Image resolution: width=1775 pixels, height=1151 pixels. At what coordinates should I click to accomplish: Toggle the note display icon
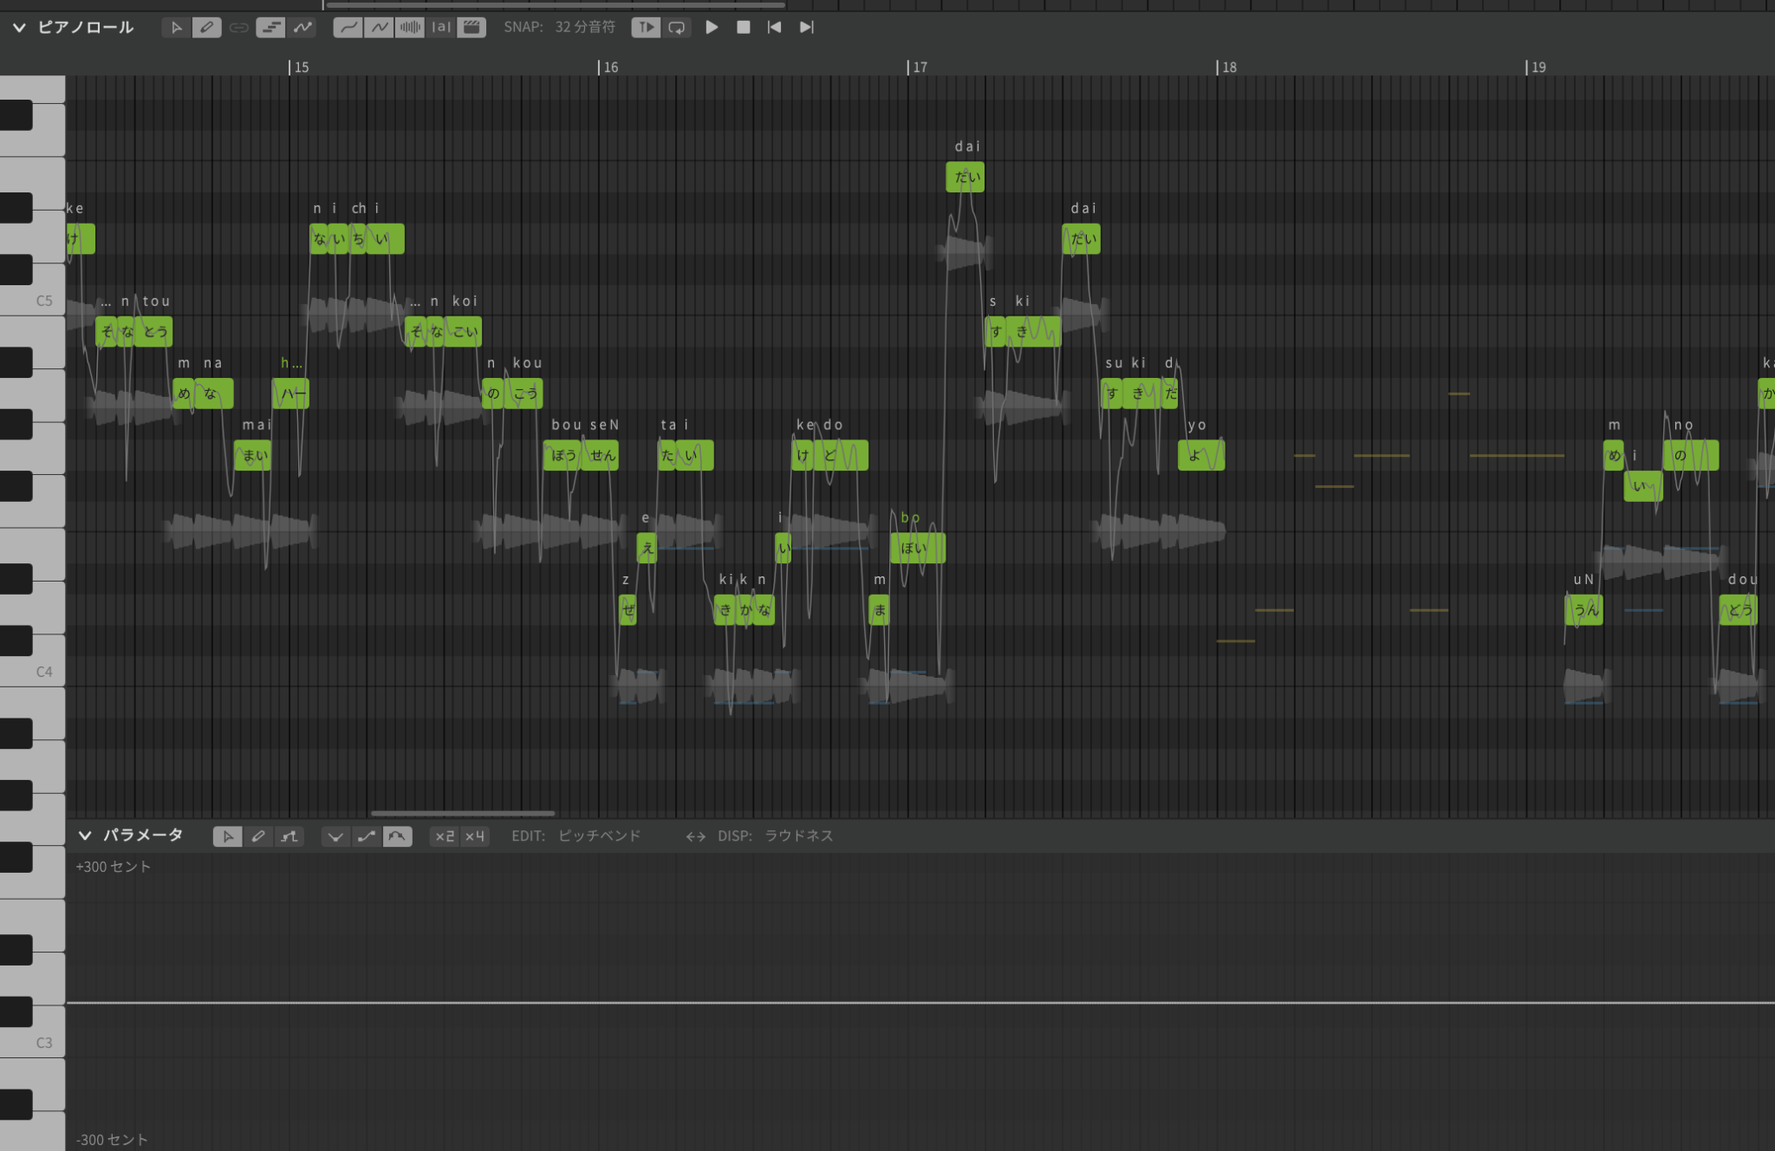(270, 28)
